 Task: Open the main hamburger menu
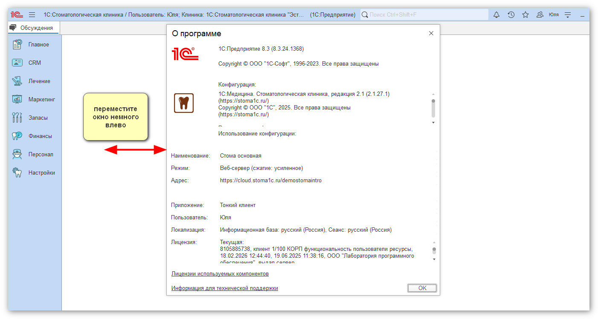pos(32,14)
